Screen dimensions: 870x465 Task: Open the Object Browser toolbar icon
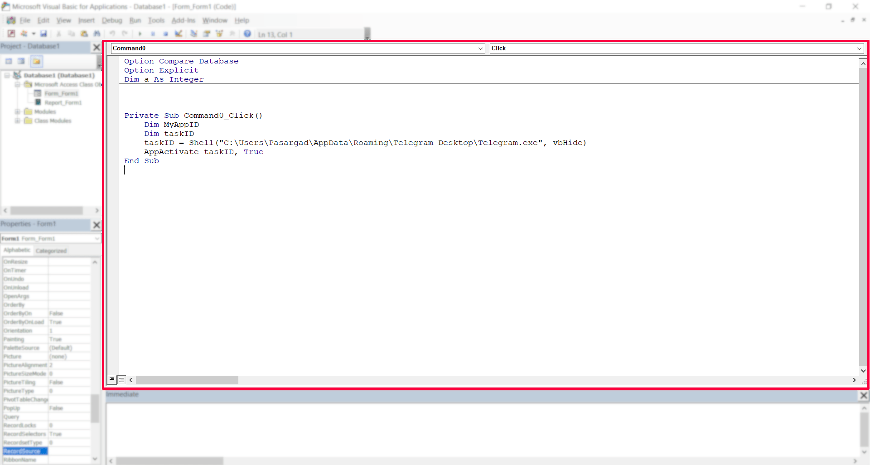pyautogui.click(x=220, y=34)
